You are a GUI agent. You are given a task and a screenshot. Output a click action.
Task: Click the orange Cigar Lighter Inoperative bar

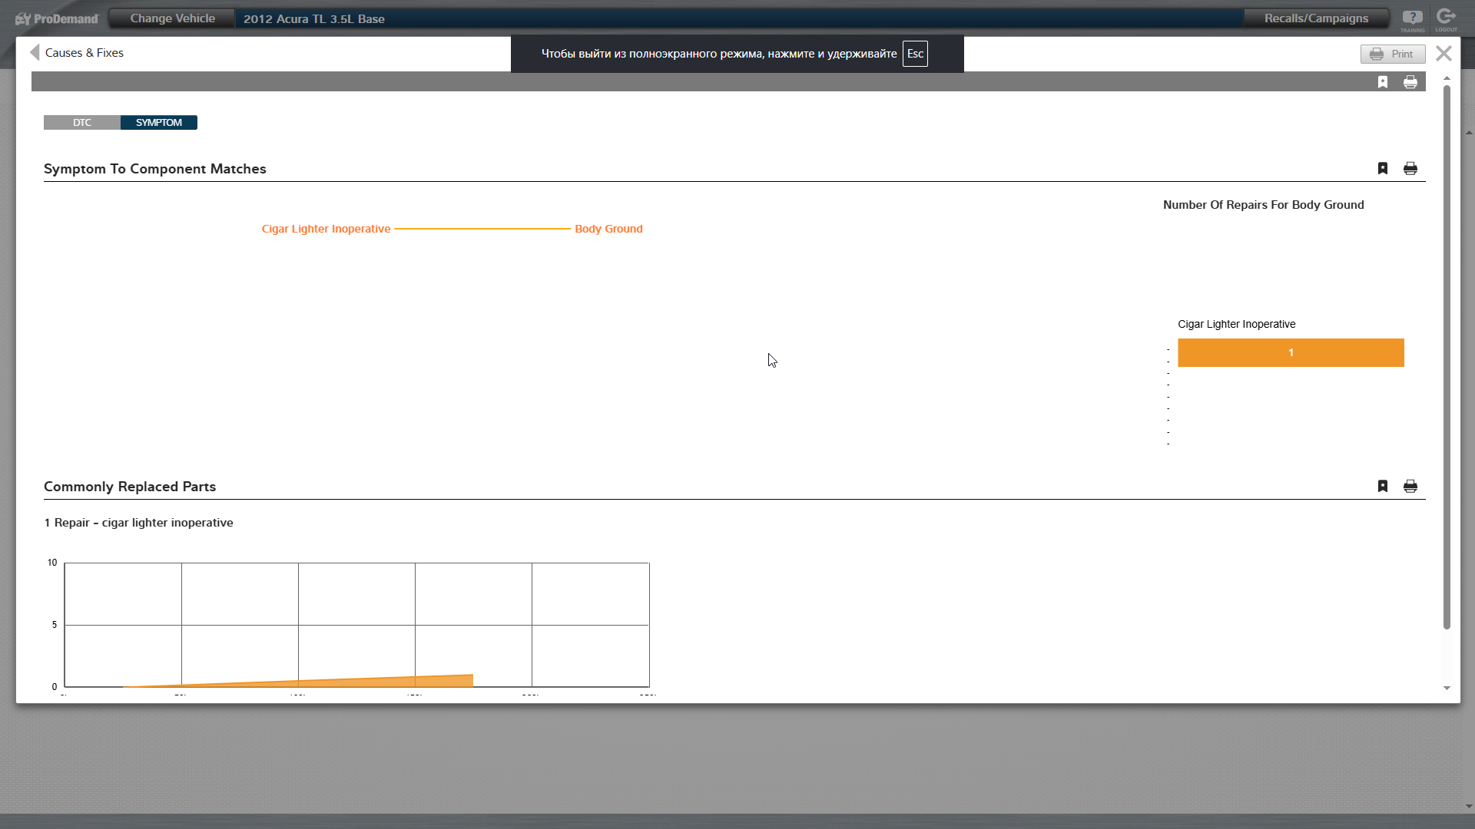point(1291,352)
